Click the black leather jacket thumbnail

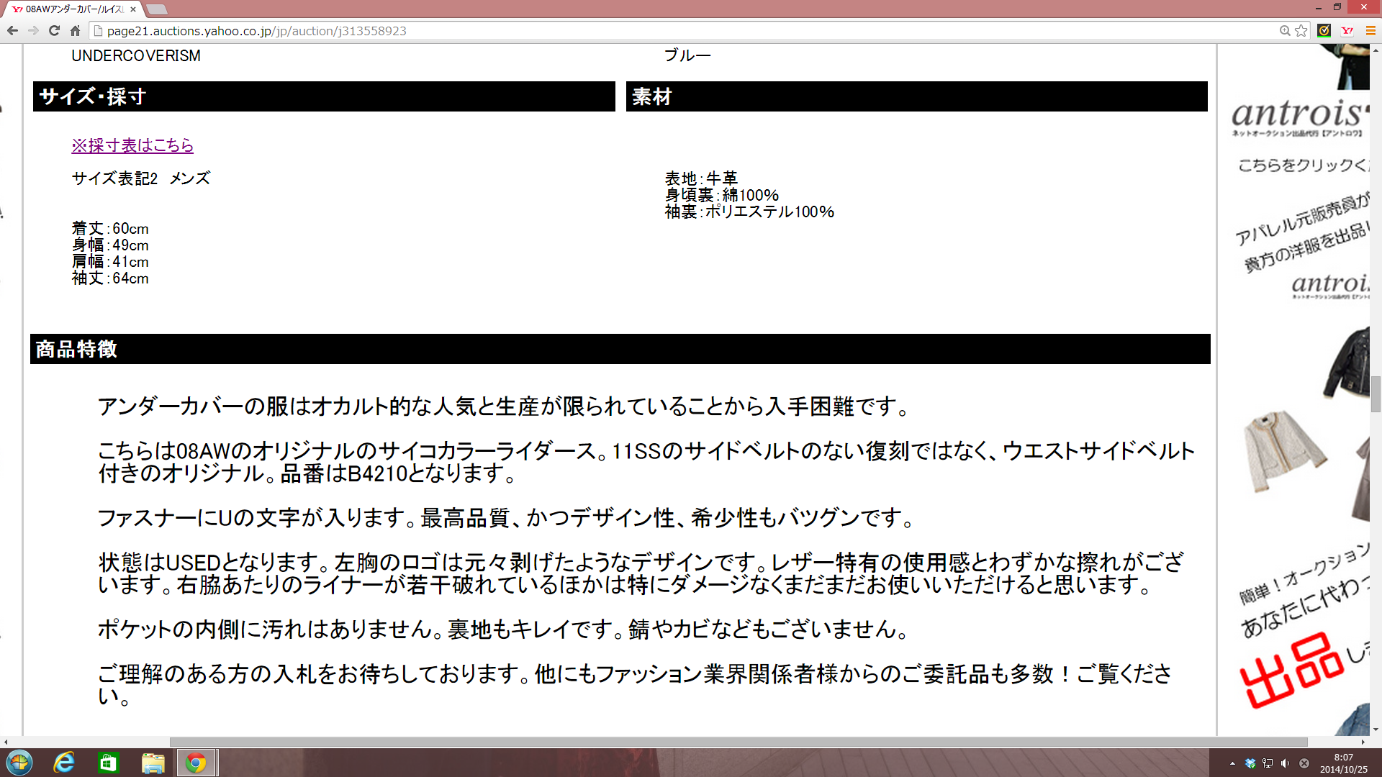[1346, 363]
